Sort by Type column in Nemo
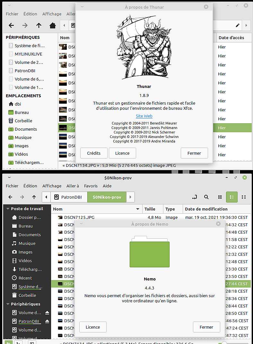This screenshot has width=253, height=344. point(173,209)
